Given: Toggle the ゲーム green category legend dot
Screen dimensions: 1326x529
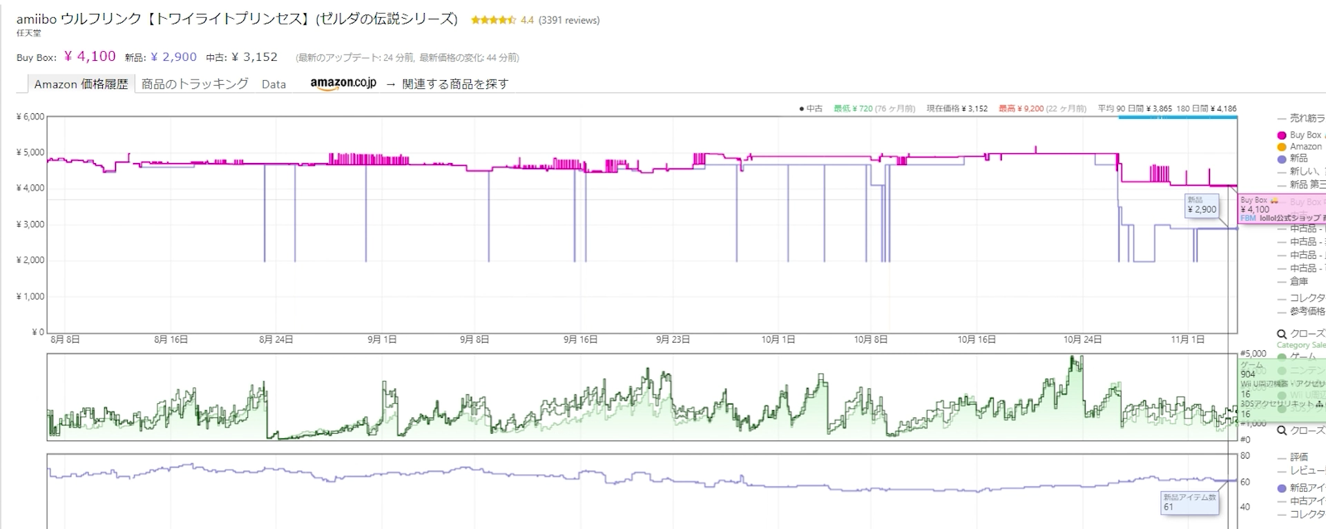Looking at the screenshot, I should (1282, 357).
